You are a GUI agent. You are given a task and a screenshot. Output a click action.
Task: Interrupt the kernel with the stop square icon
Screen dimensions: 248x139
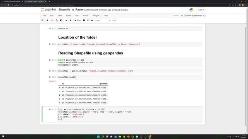[84, 20]
